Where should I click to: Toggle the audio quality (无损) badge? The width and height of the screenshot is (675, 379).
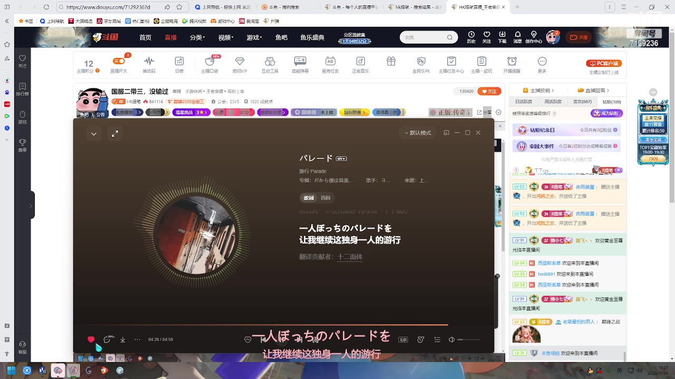[403, 340]
